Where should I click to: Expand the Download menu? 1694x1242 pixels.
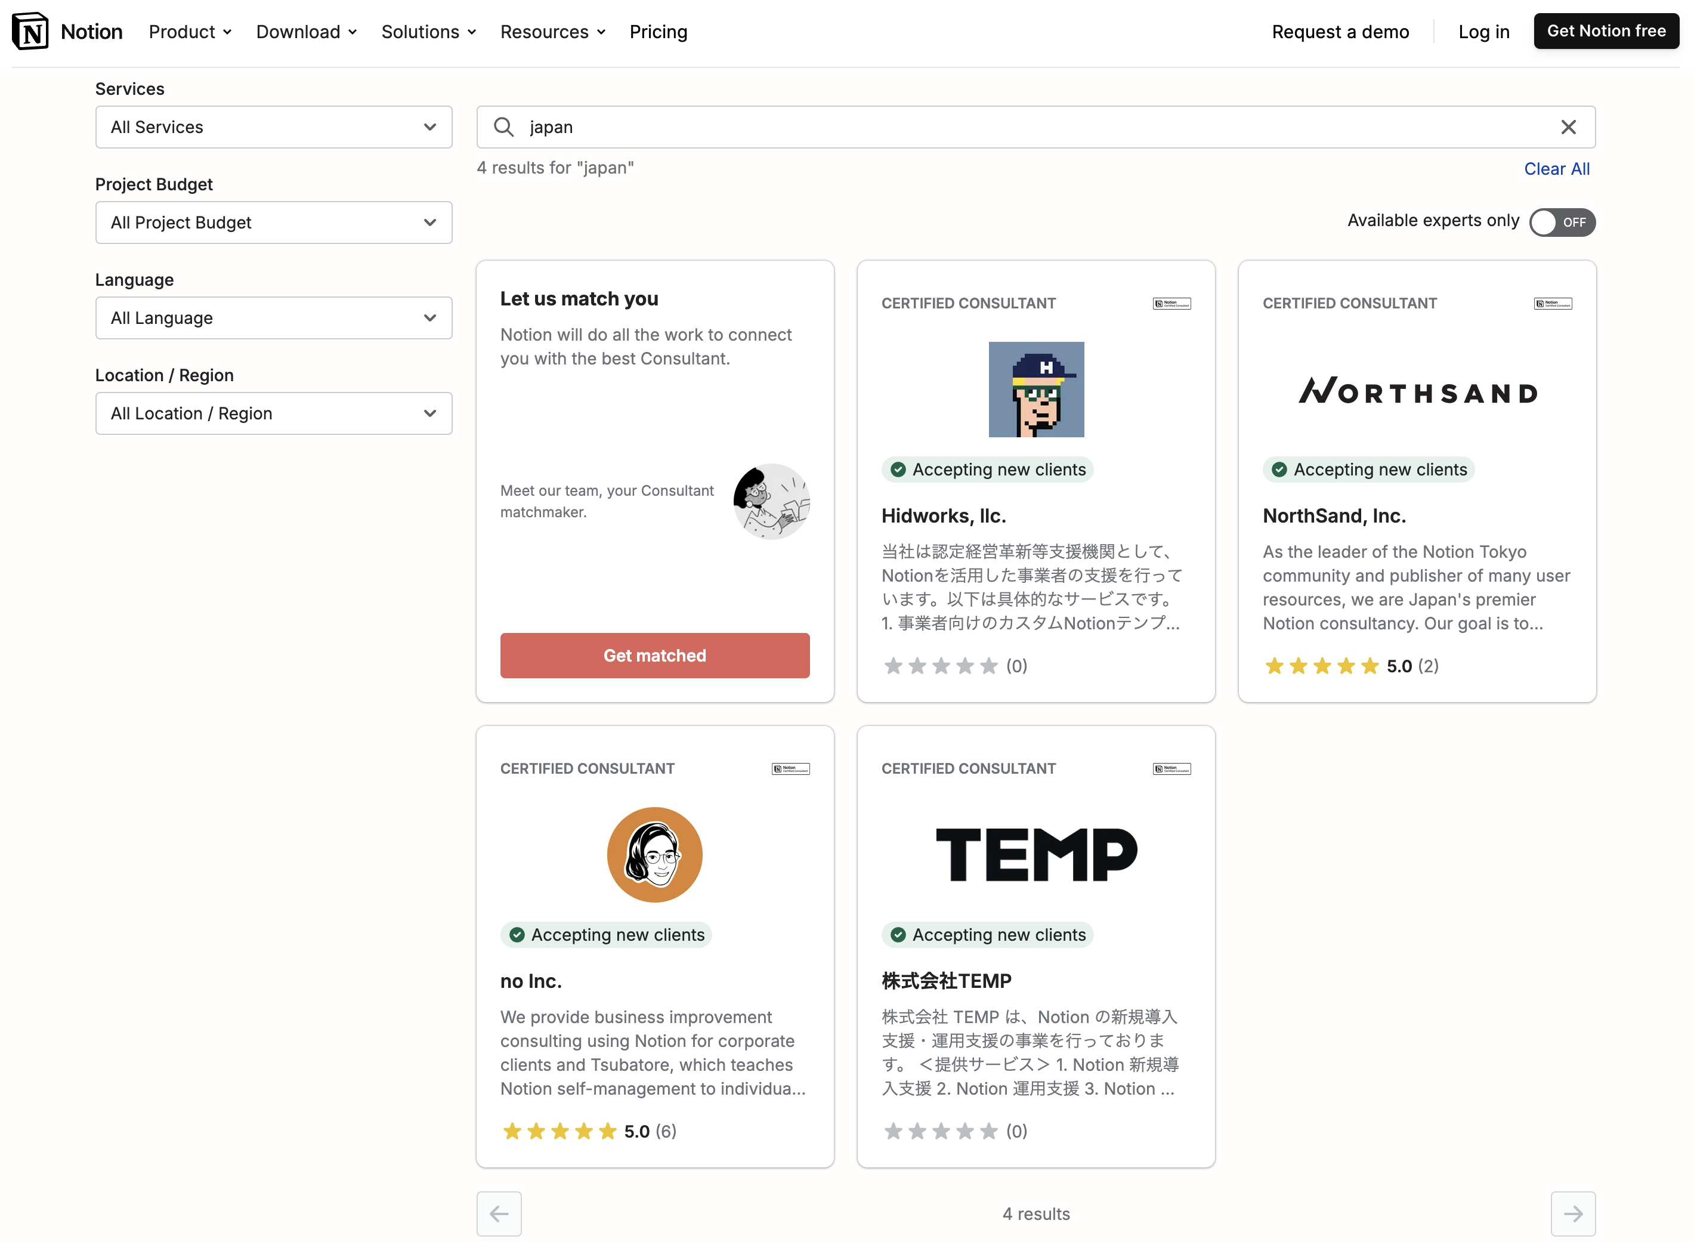click(x=306, y=32)
